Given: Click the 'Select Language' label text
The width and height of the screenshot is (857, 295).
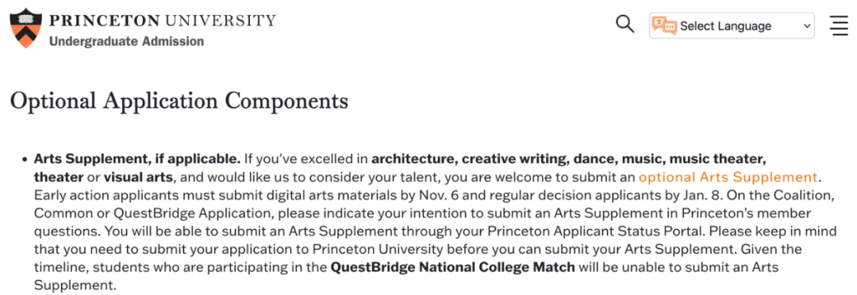Looking at the screenshot, I should pos(725,25).
